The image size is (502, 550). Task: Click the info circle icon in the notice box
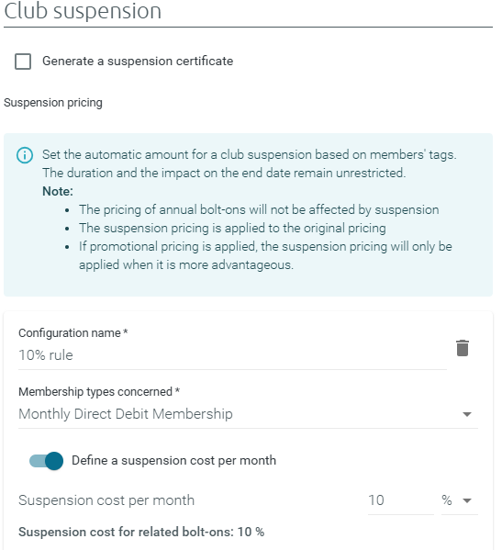(x=25, y=155)
